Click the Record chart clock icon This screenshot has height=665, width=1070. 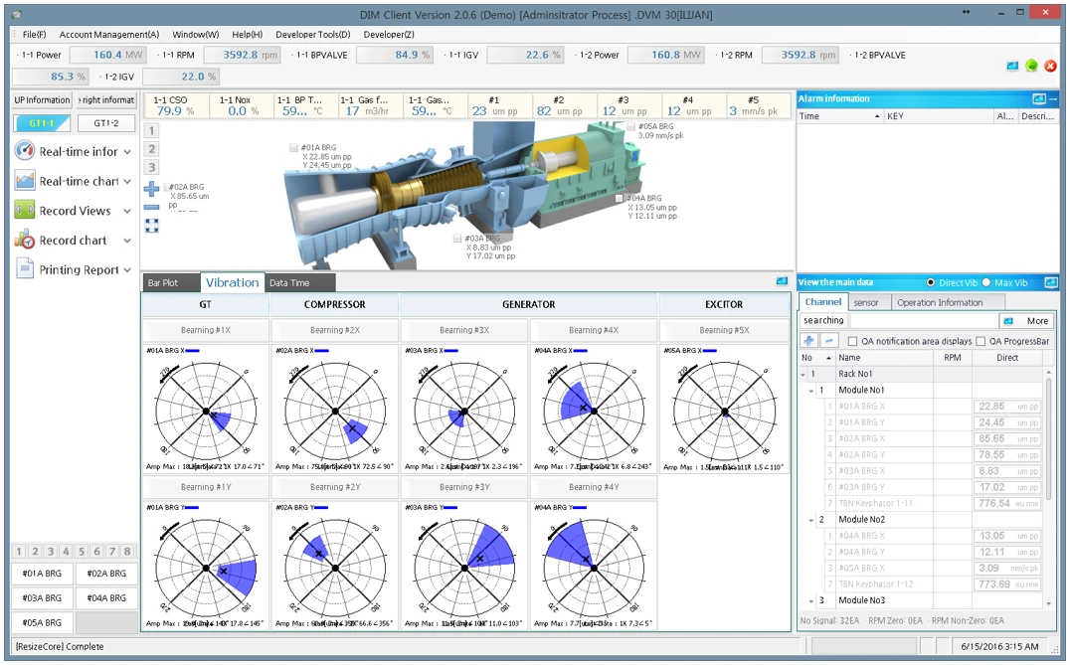tap(25, 240)
